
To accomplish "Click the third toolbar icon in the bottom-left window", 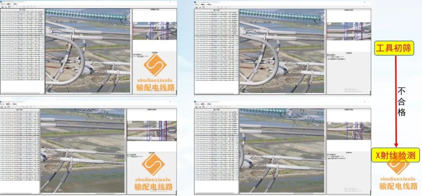I will pyautogui.click(x=9, y=107).
